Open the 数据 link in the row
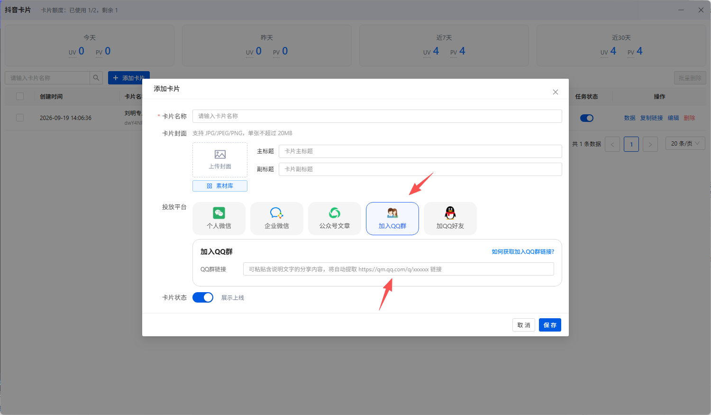The height and width of the screenshot is (415, 711). pyautogui.click(x=630, y=118)
